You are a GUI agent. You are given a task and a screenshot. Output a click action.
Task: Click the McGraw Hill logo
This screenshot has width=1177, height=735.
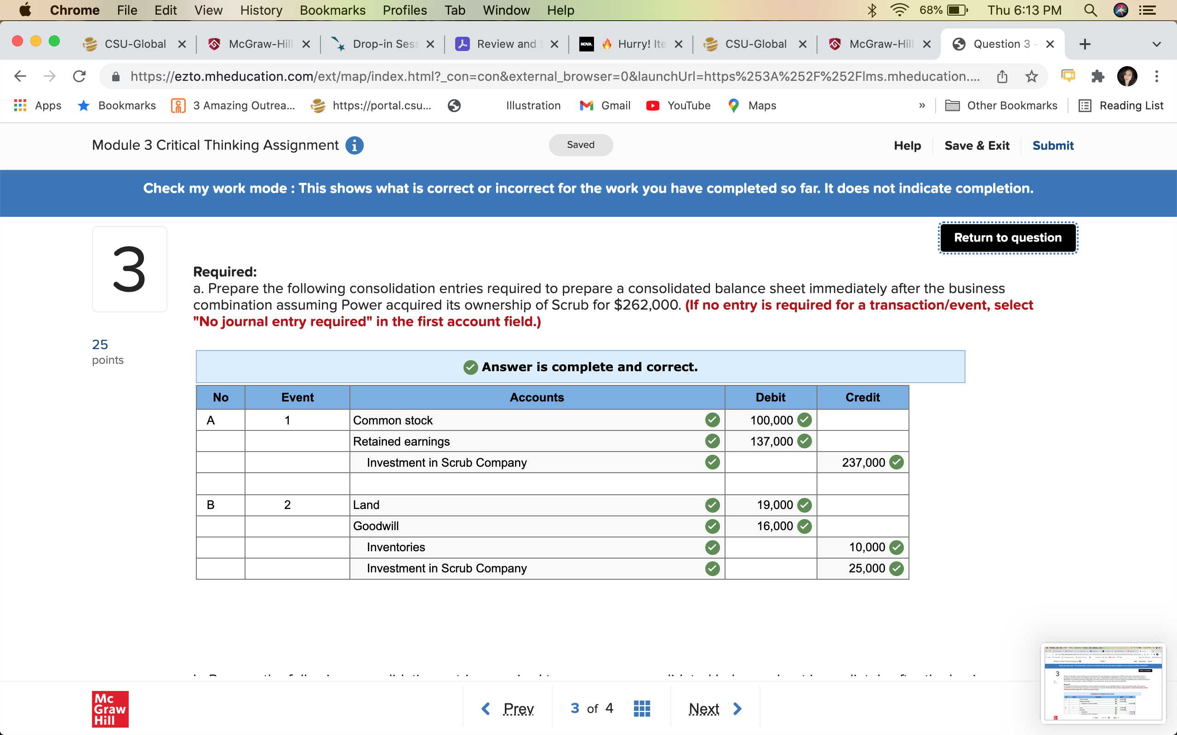[109, 709]
